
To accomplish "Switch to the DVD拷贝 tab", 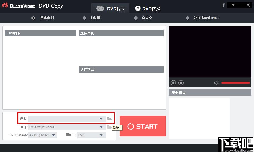I will point(110,8).
